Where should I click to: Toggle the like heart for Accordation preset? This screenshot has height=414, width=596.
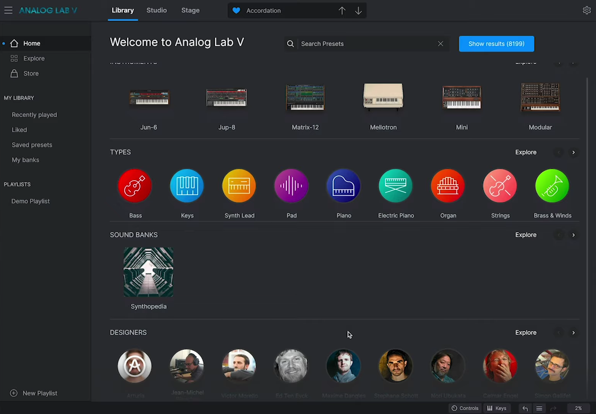[x=236, y=10]
